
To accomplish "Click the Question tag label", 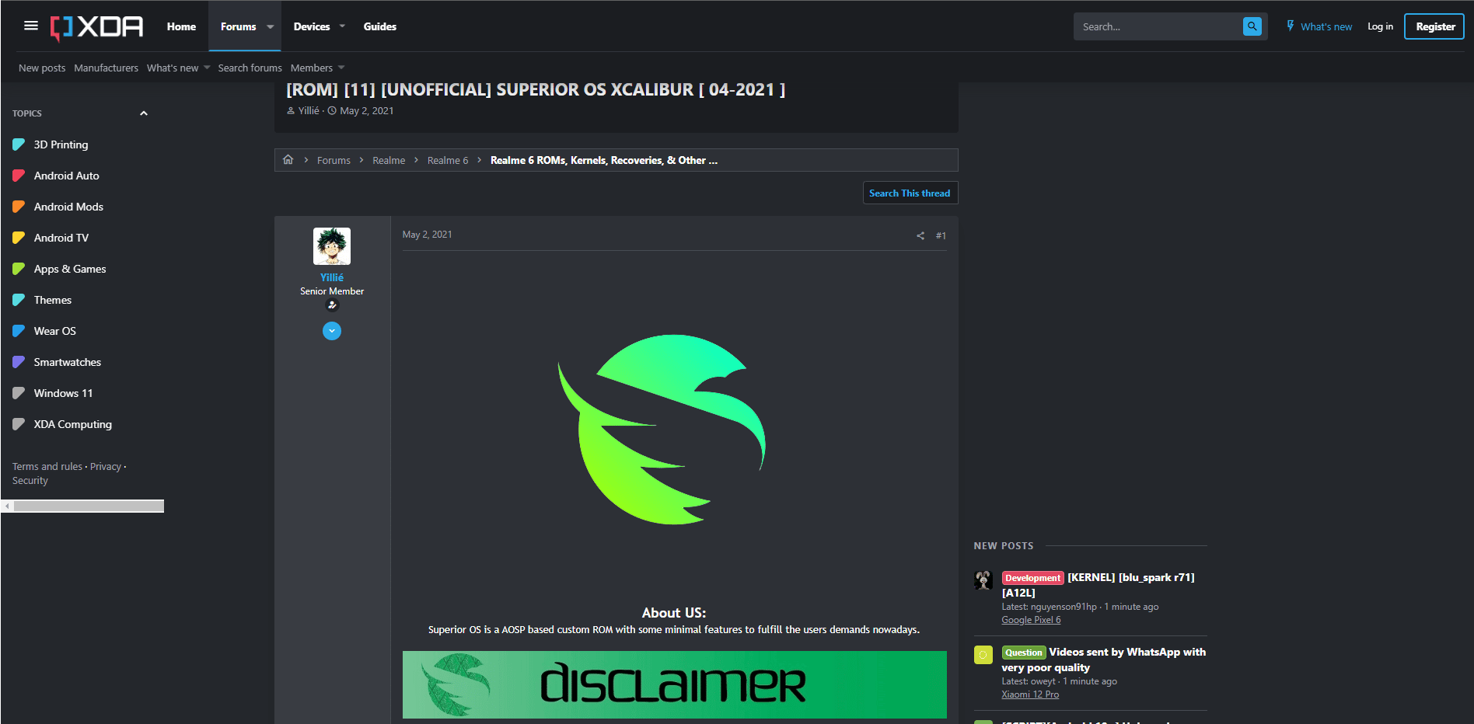I will [1023, 653].
